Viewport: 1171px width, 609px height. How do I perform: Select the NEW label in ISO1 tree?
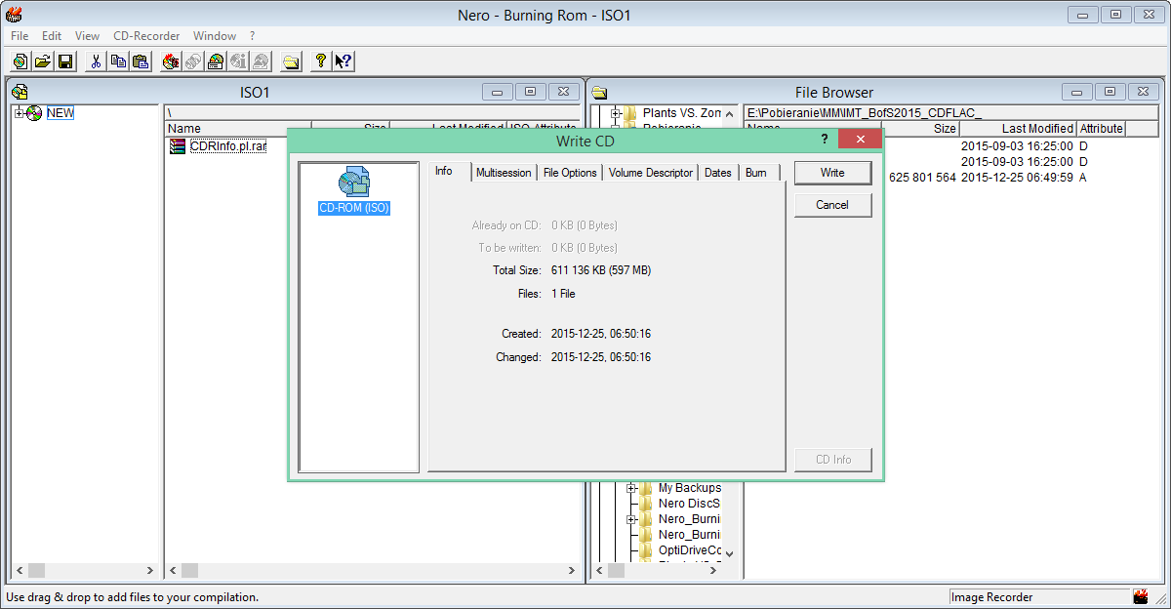tap(61, 113)
